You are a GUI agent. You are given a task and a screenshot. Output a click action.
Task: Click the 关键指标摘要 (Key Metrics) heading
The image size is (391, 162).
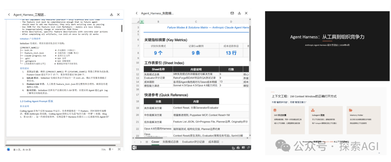pos(165,40)
